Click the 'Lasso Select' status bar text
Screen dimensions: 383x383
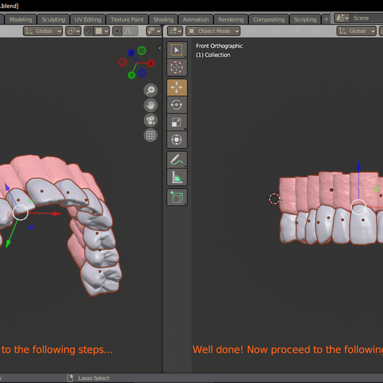tap(94, 378)
